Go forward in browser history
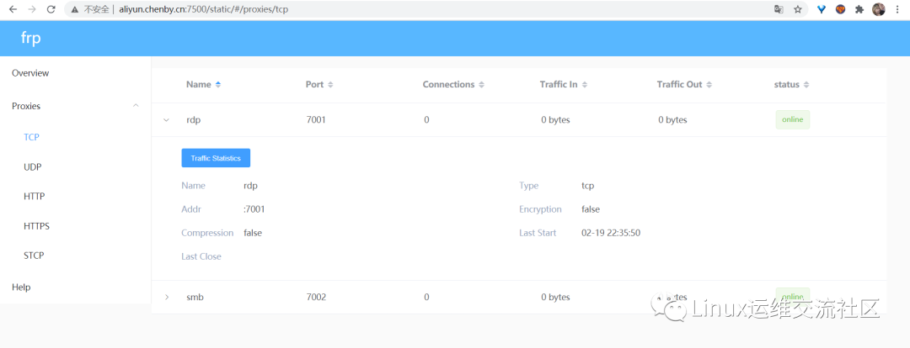 (32, 9)
